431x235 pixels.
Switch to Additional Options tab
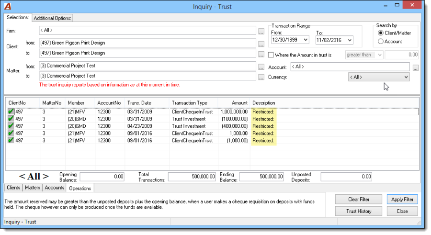[52, 18]
